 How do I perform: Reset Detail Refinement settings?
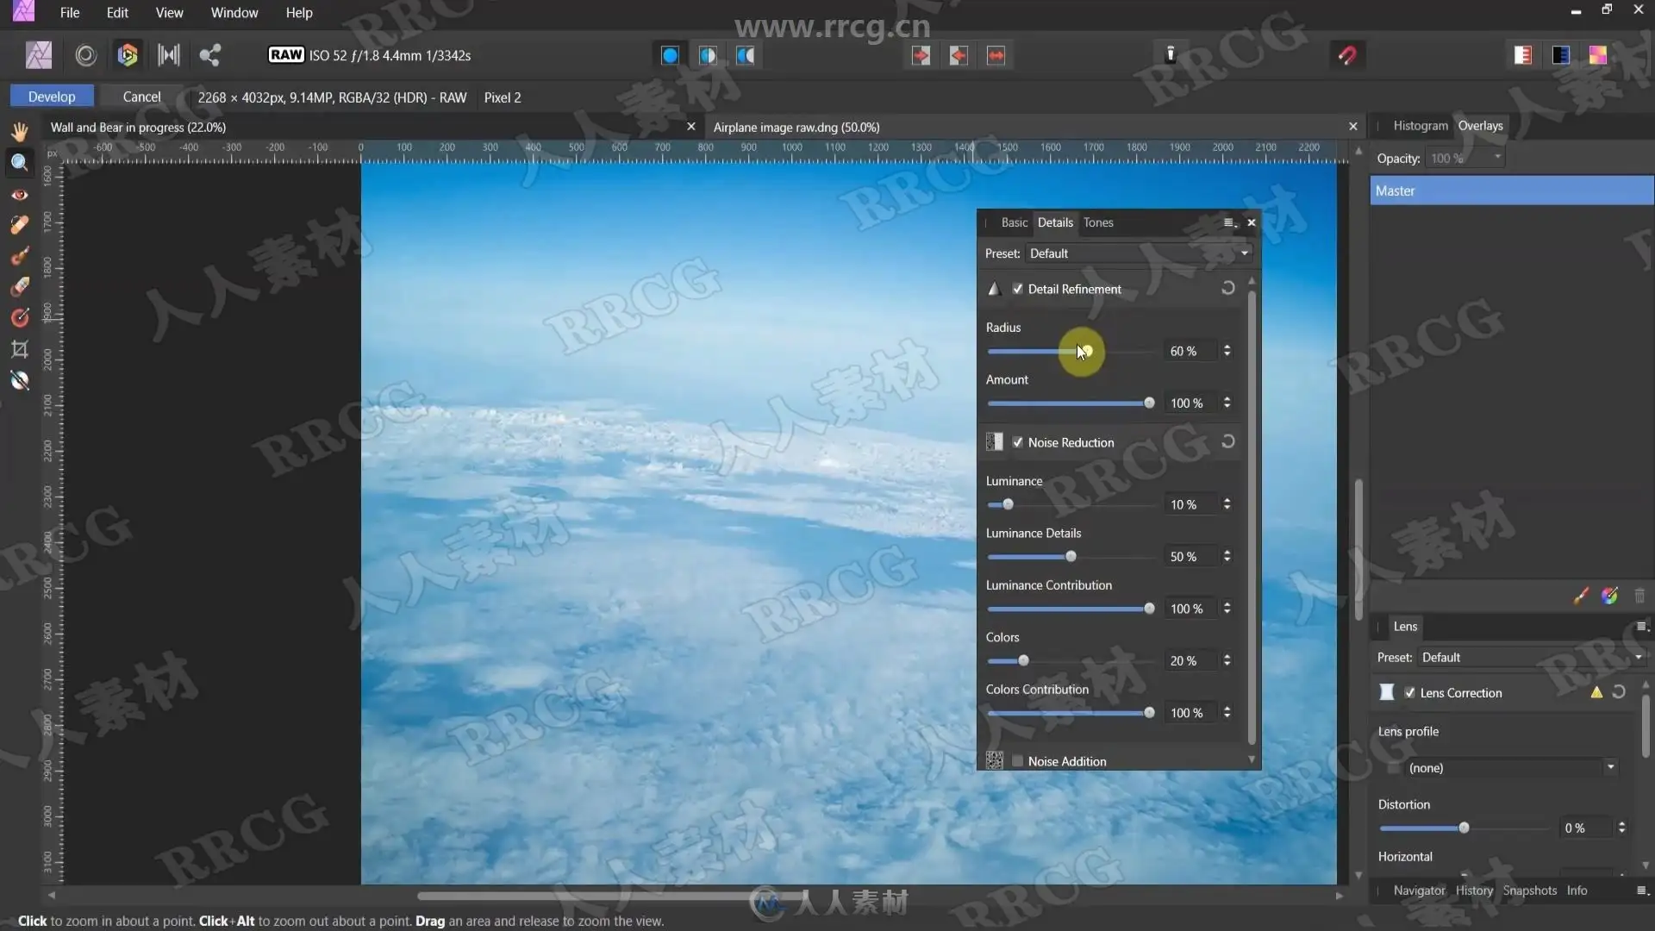click(1228, 288)
